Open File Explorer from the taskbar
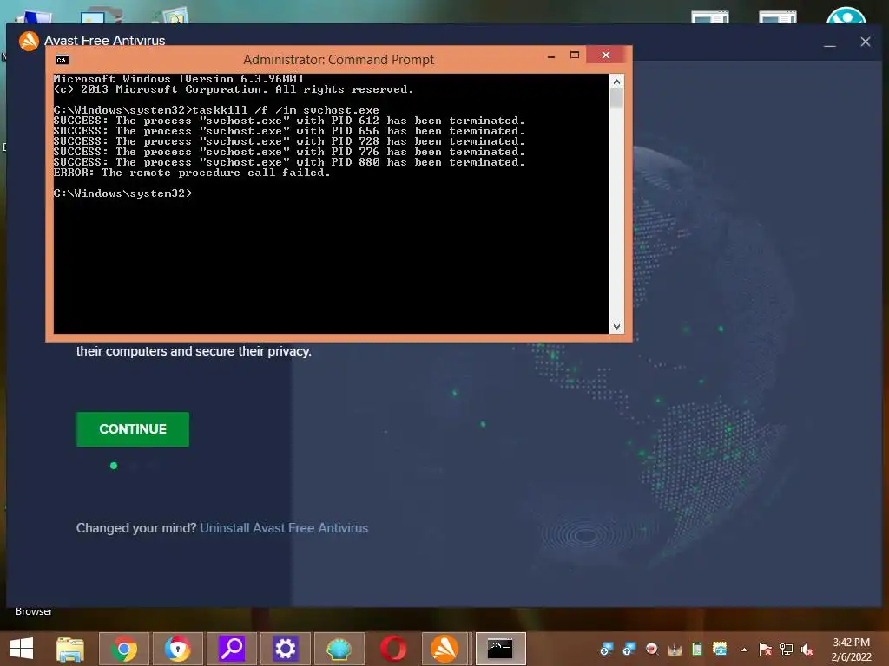This screenshot has width=889, height=666. click(x=70, y=649)
